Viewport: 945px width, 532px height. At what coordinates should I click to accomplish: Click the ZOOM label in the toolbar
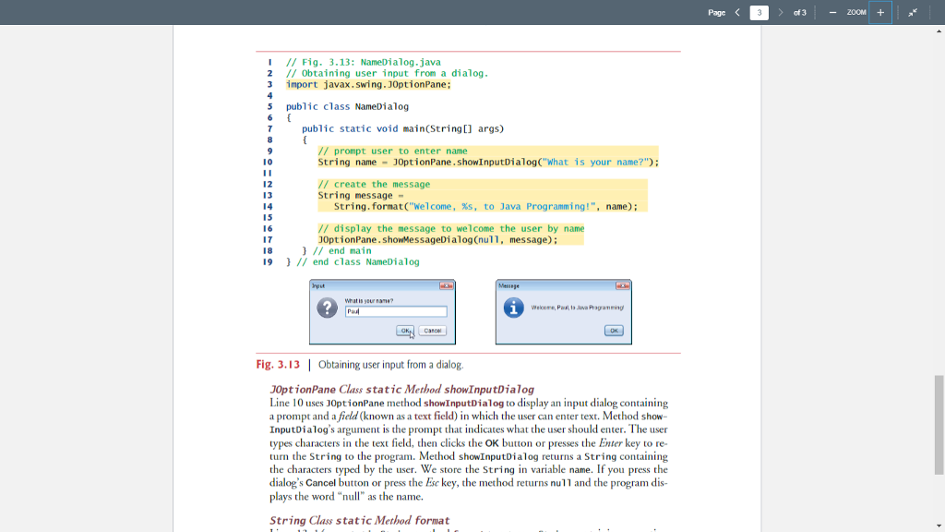pos(856,13)
